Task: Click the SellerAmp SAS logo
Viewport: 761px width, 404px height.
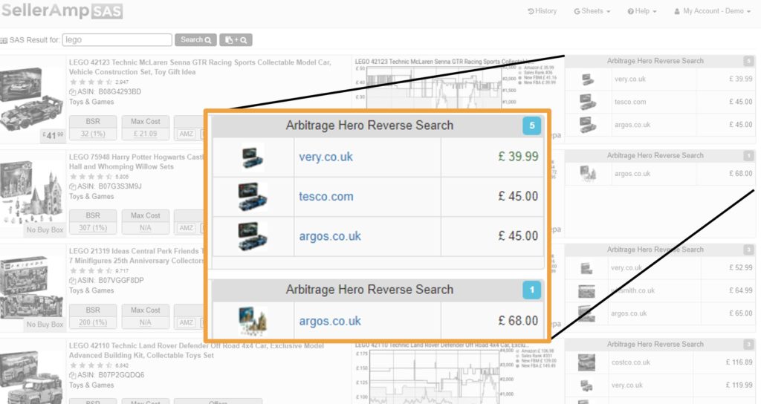Action: (x=62, y=10)
